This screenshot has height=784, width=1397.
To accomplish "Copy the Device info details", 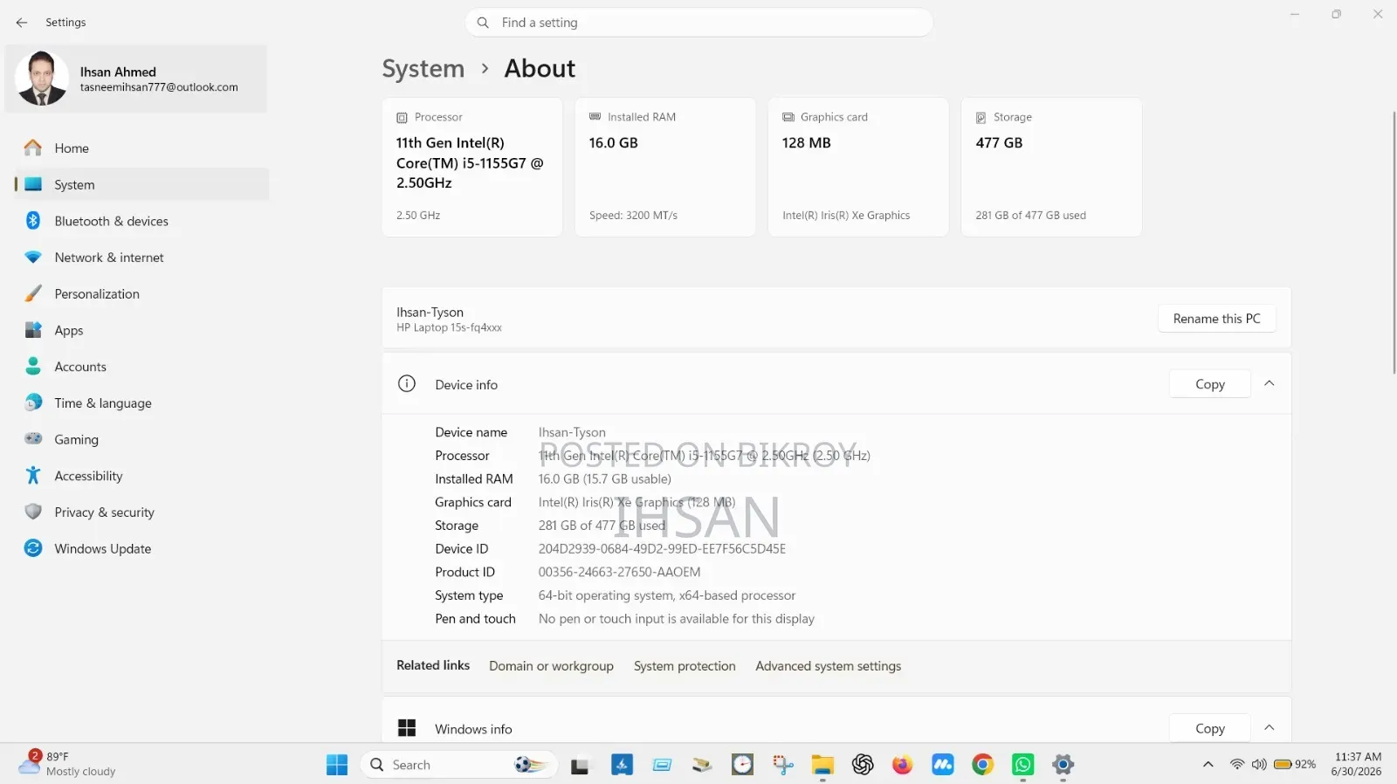I will pyautogui.click(x=1210, y=384).
